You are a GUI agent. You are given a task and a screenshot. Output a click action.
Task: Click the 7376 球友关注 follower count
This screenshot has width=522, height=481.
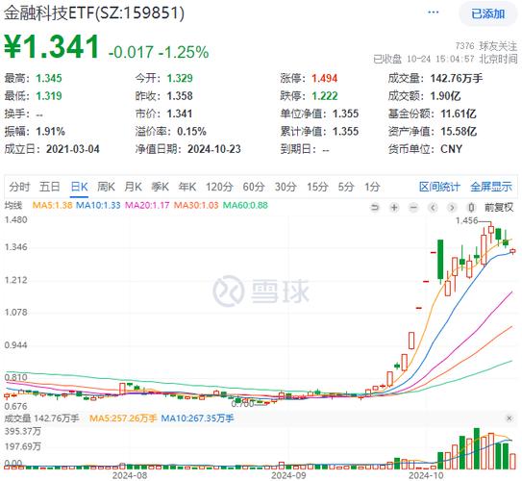[486, 46]
